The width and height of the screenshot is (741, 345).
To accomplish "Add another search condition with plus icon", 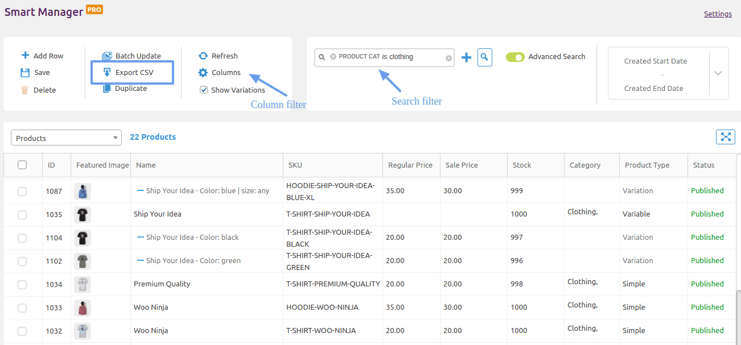I will point(466,57).
